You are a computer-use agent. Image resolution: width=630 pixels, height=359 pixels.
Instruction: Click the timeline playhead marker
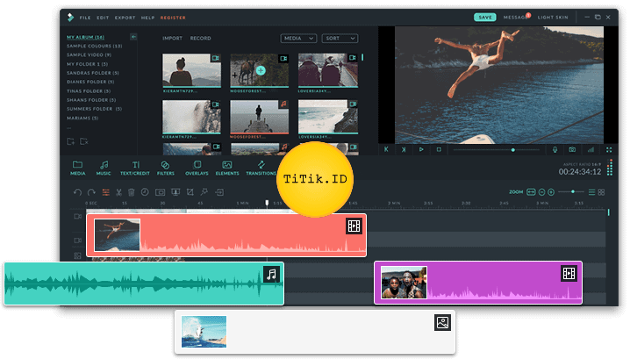(267, 204)
